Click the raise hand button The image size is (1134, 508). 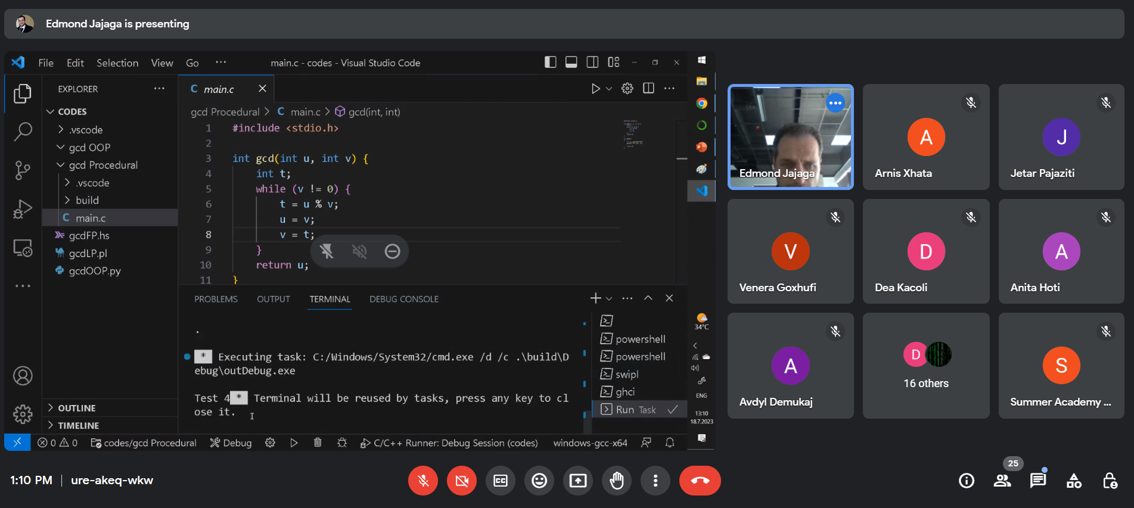tap(616, 481)
